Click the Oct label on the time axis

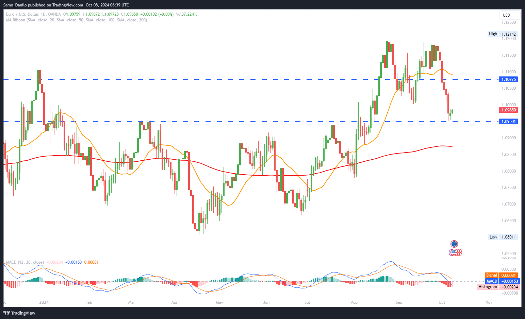pyautogui.click(x=442, y=302)
